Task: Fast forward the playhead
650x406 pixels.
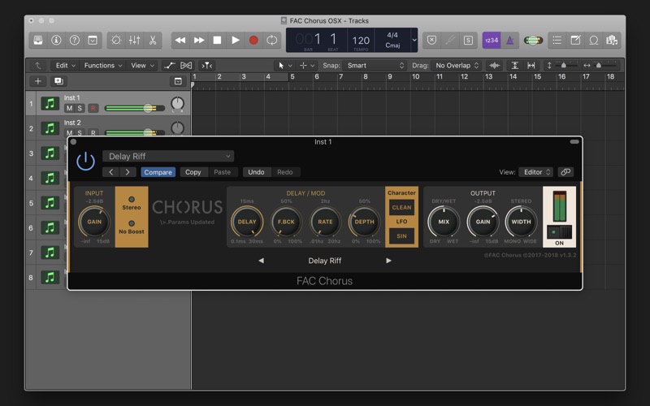Action: [x=199, y=40]
